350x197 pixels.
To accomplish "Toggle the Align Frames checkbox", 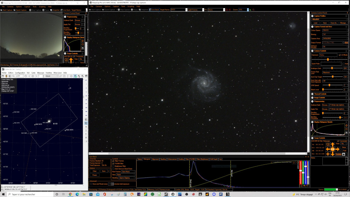I will coord(113,161).
